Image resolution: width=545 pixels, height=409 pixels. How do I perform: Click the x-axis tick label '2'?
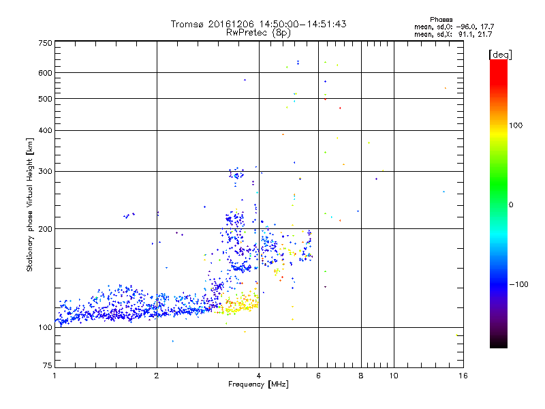[157, 376]
